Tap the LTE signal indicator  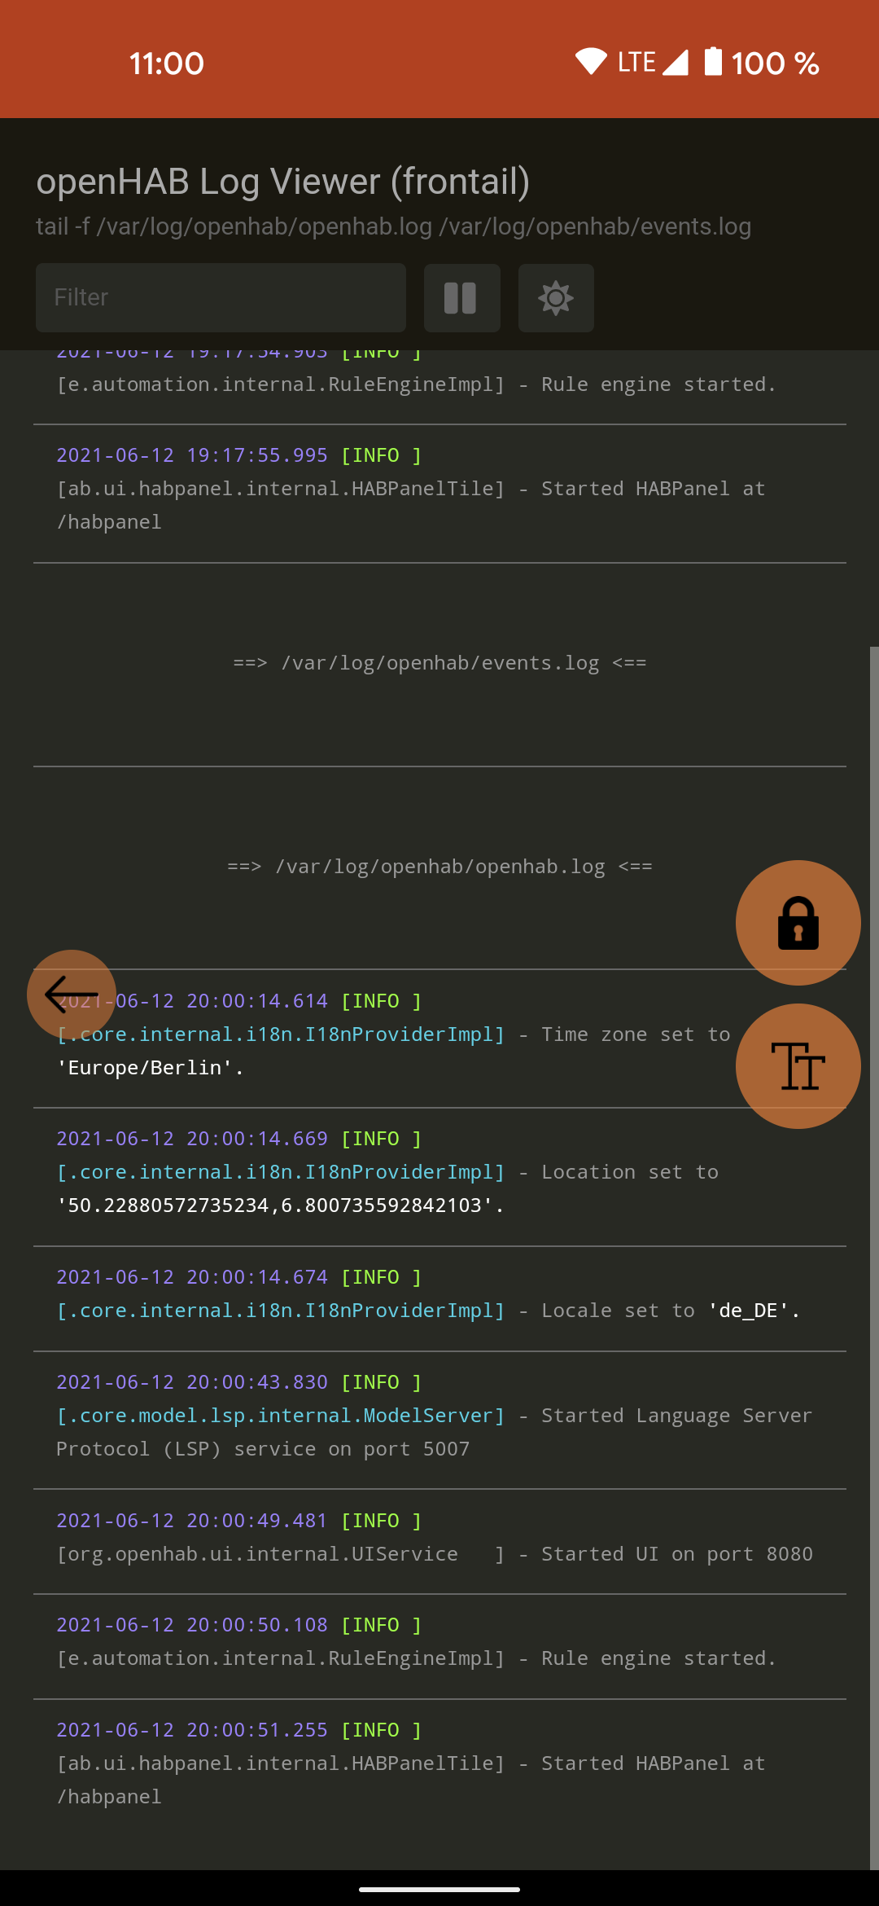pyautogui.click(x=653, y=62)
